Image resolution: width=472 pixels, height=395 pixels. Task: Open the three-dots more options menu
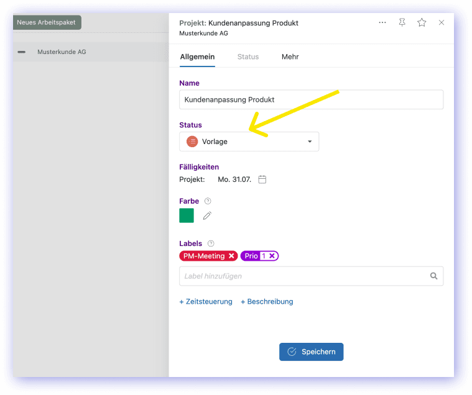pyautogui.click(x=382, y=22)
